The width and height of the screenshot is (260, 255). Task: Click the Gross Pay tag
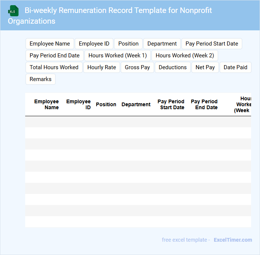[x=137, y=67]
